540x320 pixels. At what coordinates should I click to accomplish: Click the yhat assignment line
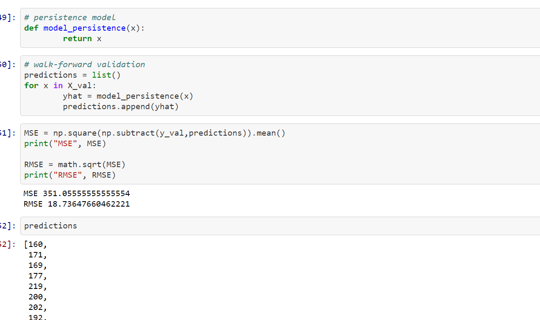(128, 96)
